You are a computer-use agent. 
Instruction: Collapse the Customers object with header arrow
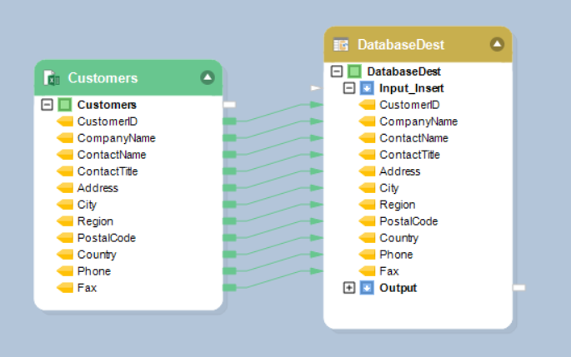pyautogui.click(x=208, y=77)
